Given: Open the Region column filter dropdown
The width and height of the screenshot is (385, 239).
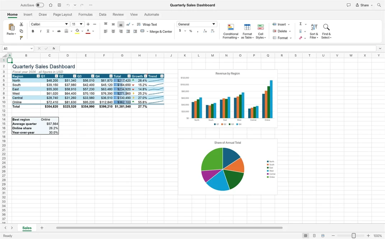Looking at the screenshot, I should [38, 76].
